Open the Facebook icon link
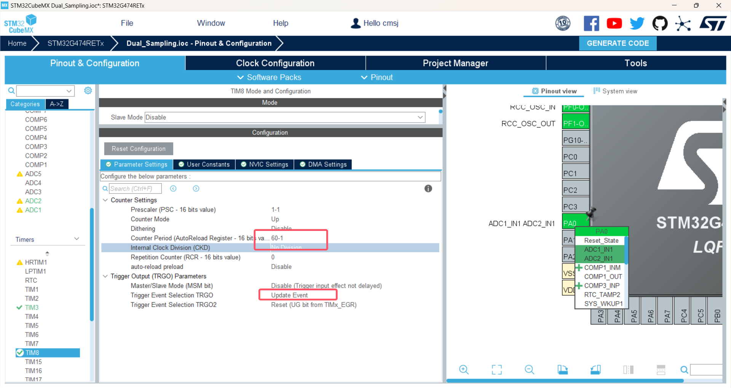 pyautogui.click(x=591, y=24)
